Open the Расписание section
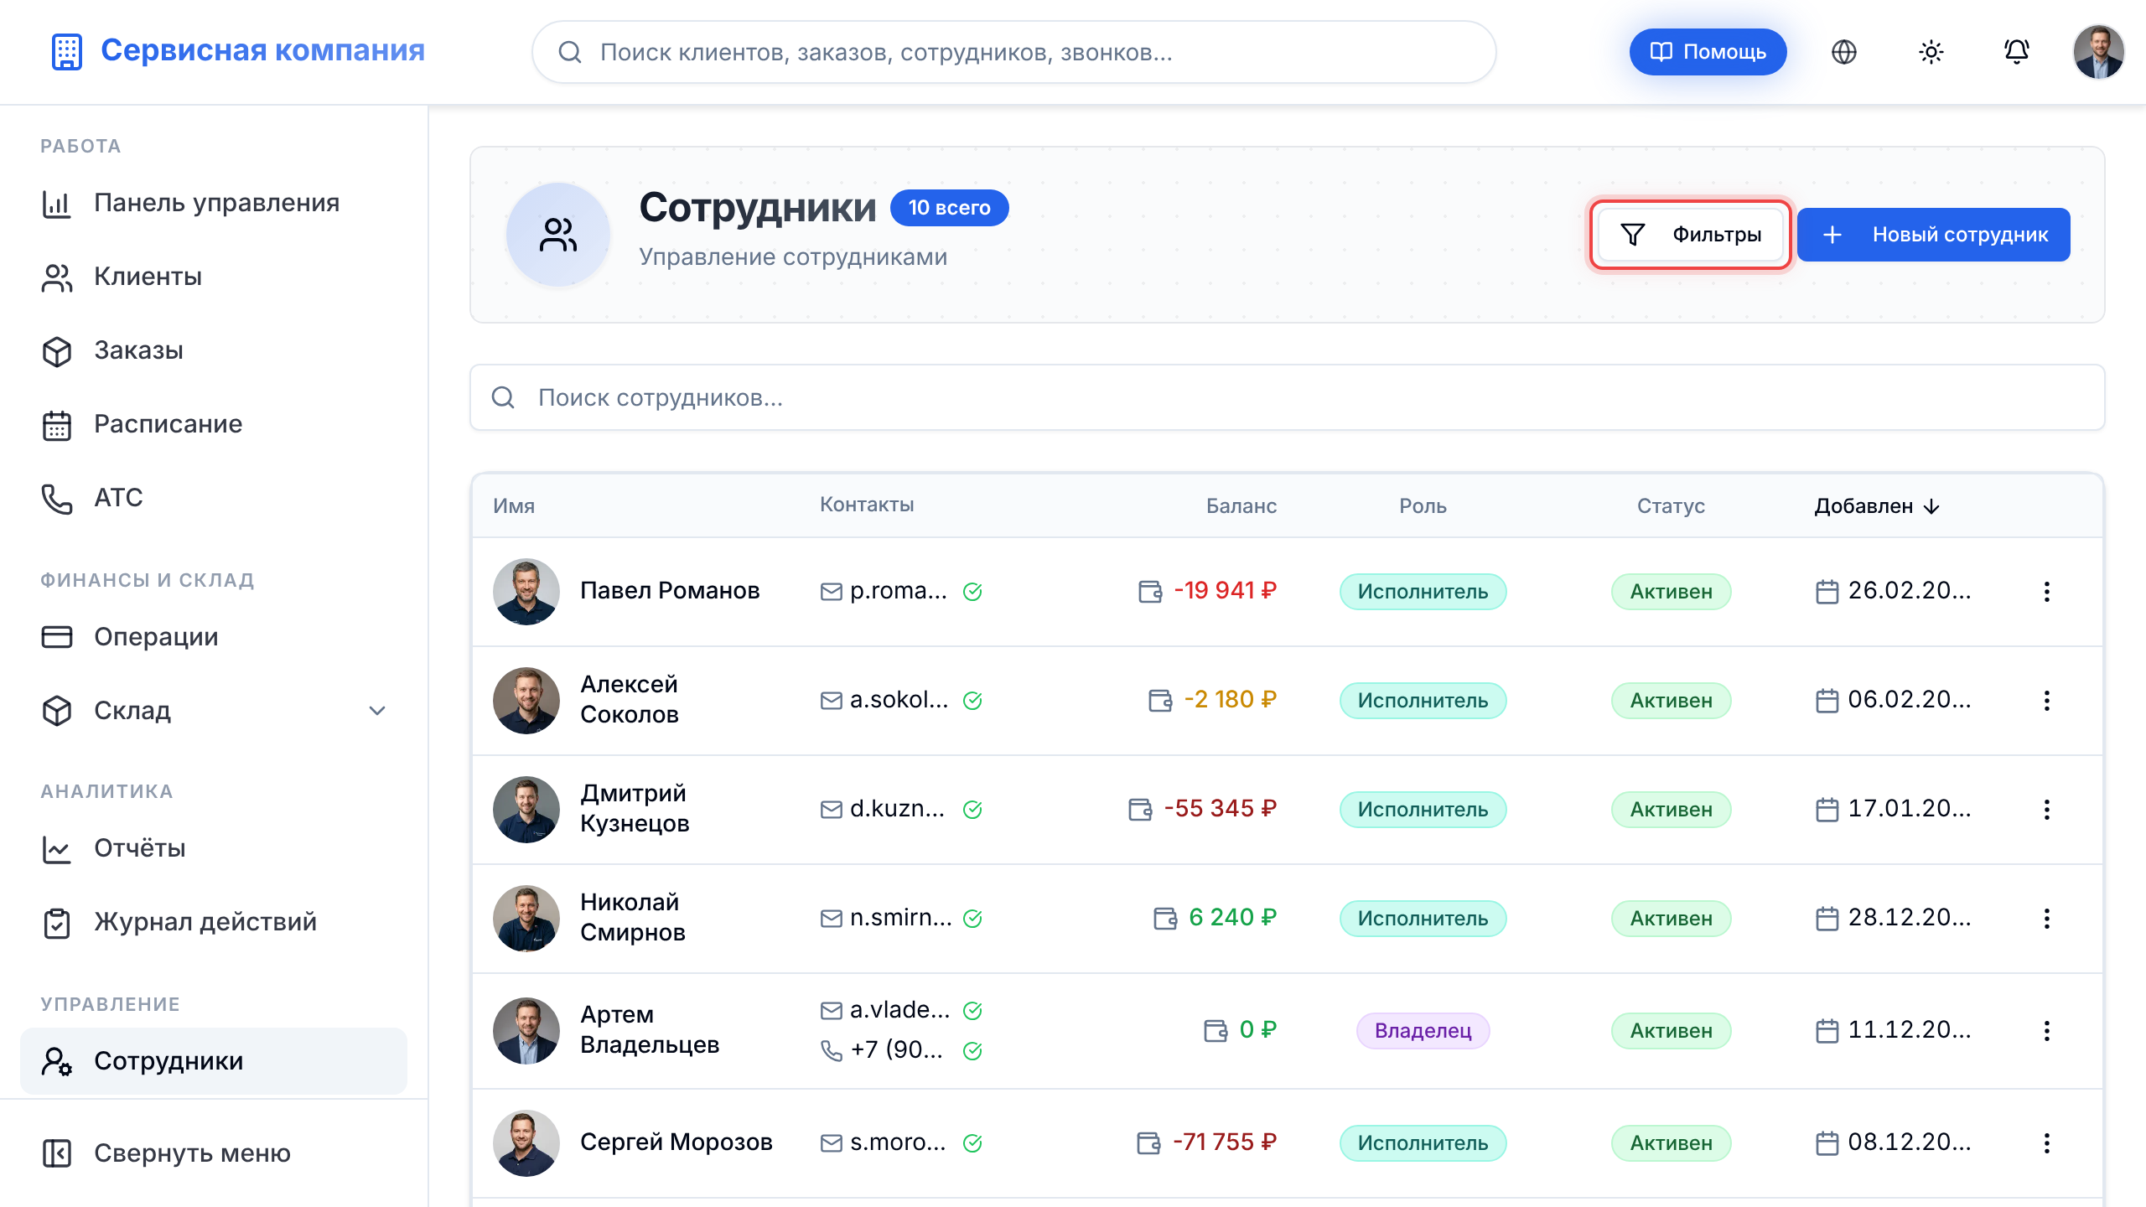Screen dimensions: 2146x1207 [x=214, y=424]
